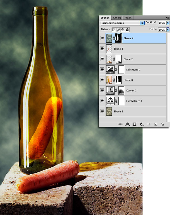170x215 pixels.
Task: Add a layer mask icon
Action: [134, 124]
